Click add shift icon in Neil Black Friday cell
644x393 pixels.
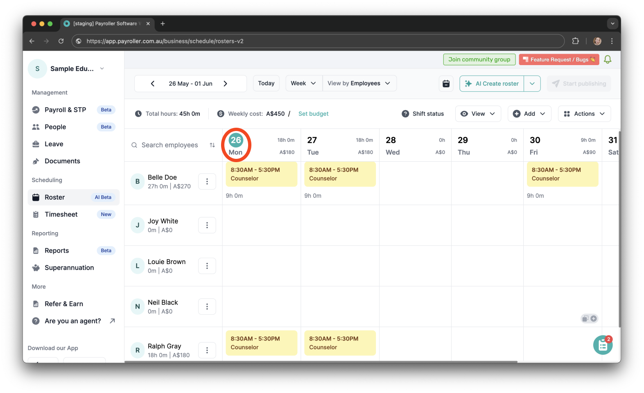pos(594,318)
